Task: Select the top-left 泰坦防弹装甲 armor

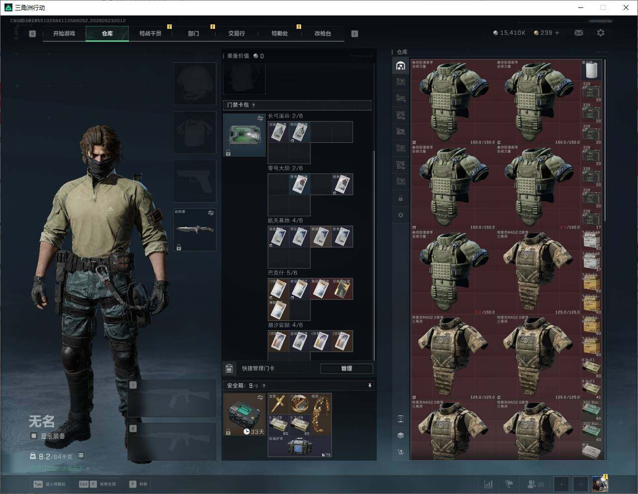Action: [453, 103]
